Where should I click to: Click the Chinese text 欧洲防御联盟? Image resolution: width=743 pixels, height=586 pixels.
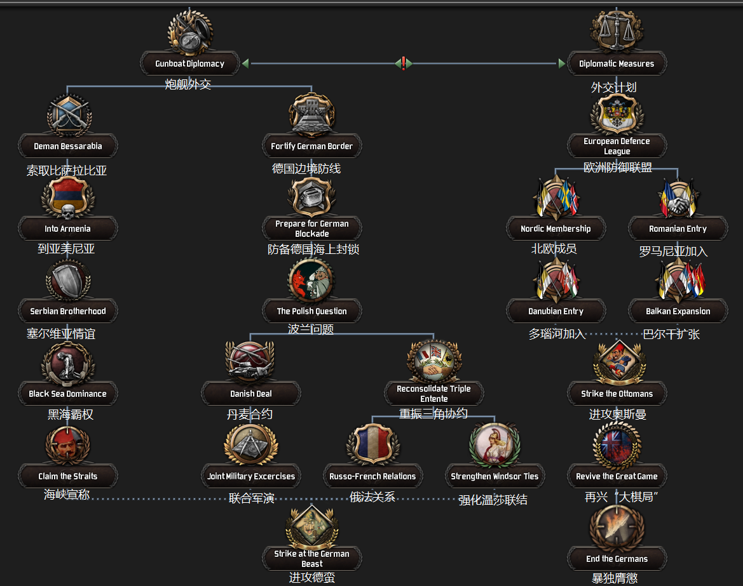point(618,168)
